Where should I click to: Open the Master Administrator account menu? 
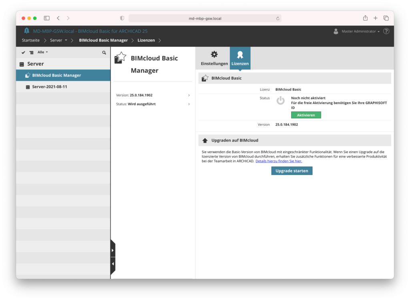pyautogui.click(x=360, y=31)
